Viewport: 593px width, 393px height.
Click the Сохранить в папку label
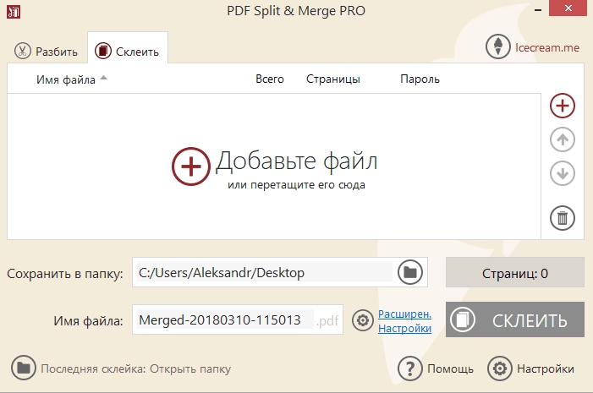pyautogui.click(x=65, y=274)
